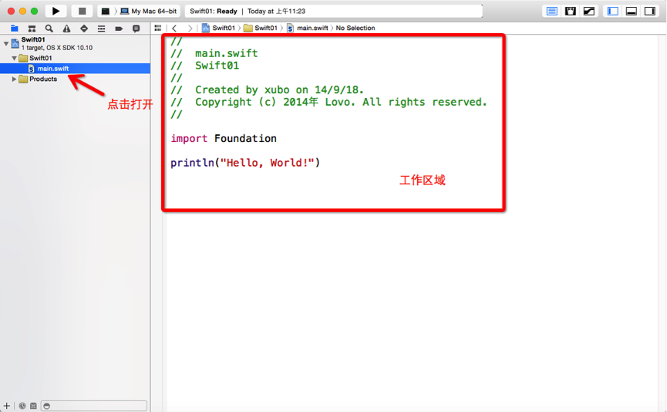The image size is (667, 412).
Task: Toggle the Debug area visibility
Action: tap(632, 11)
